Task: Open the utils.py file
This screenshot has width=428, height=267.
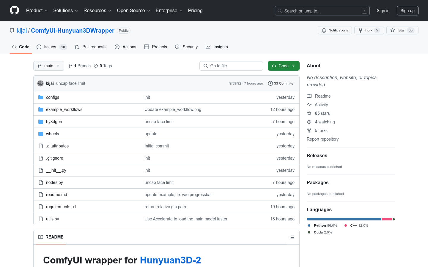Action: [x=53, y=219]
